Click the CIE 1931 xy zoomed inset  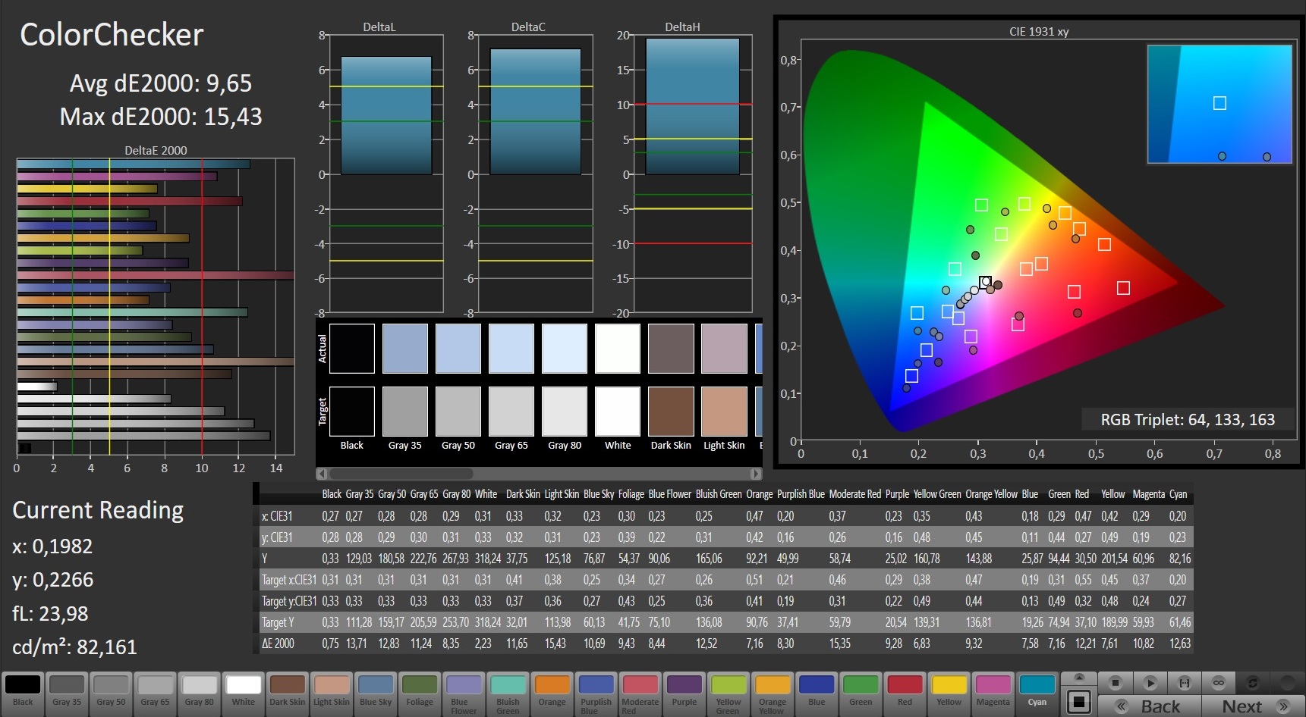[x=1219, y=104]
